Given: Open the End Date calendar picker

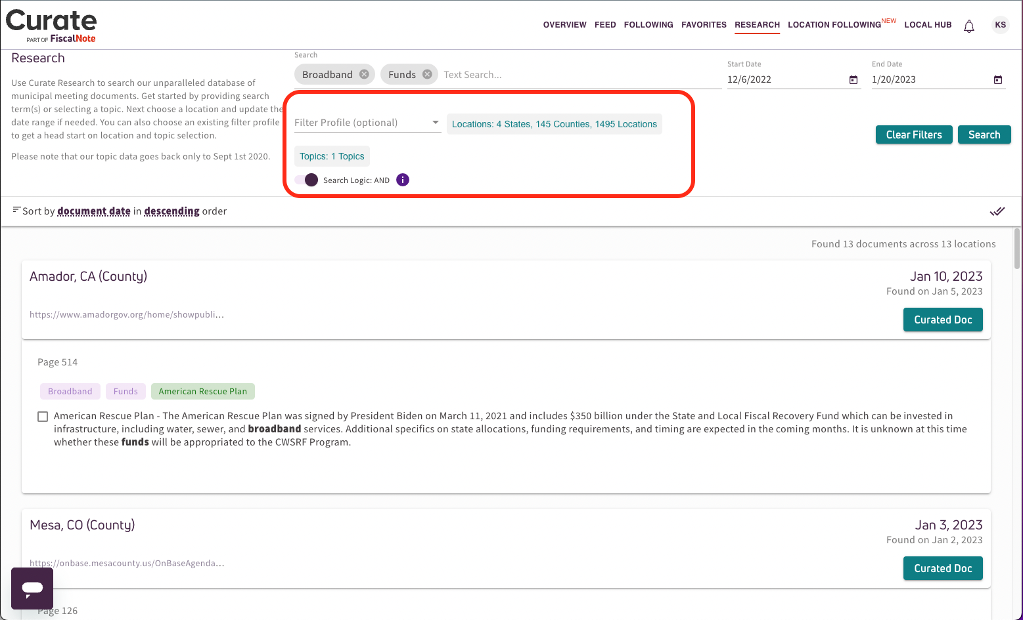Looking at the screenshot, I should pos(998,80).
